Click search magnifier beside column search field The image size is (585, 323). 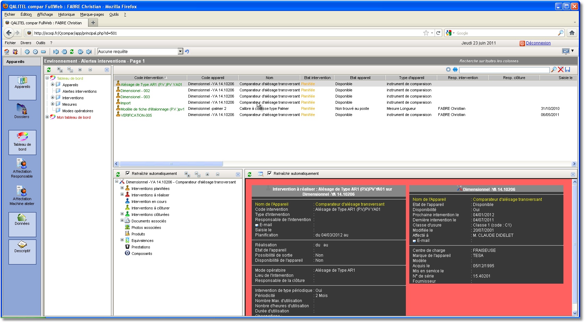tap(553, 70)
